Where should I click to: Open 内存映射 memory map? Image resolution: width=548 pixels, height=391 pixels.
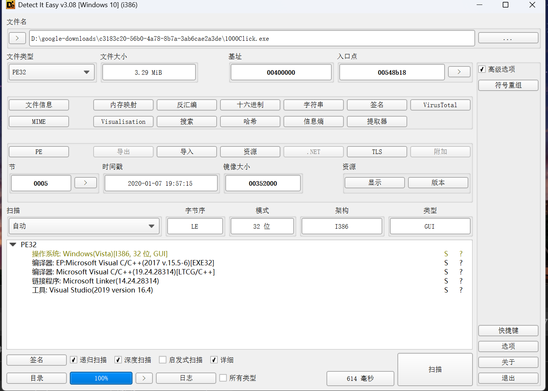123,105
